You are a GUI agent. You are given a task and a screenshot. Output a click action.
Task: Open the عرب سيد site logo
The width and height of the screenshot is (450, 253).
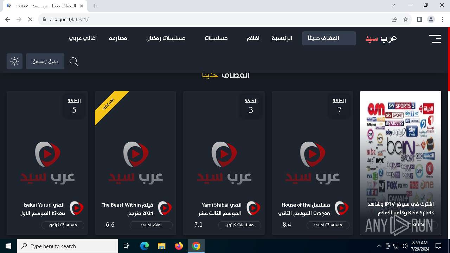(381, 38)
